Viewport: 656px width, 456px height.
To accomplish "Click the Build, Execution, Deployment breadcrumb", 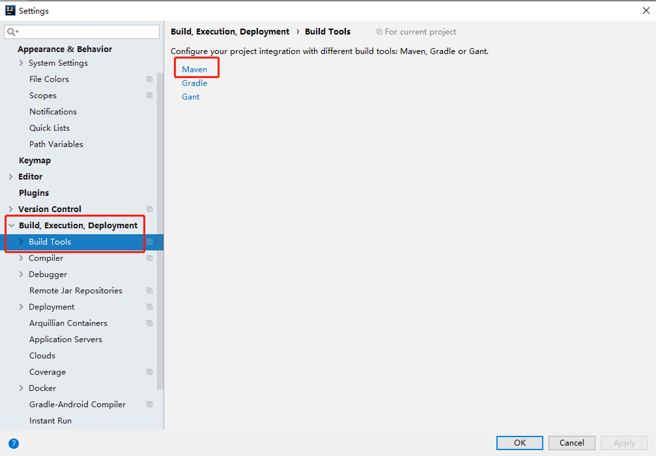I will (x=230, y=32).
